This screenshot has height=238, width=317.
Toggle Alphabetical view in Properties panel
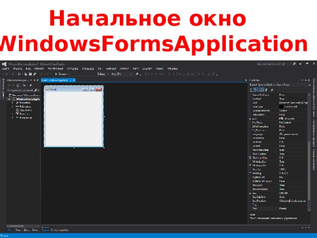point(256,90)
